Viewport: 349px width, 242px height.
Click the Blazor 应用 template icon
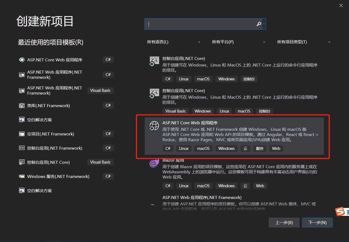pos(154,163)
